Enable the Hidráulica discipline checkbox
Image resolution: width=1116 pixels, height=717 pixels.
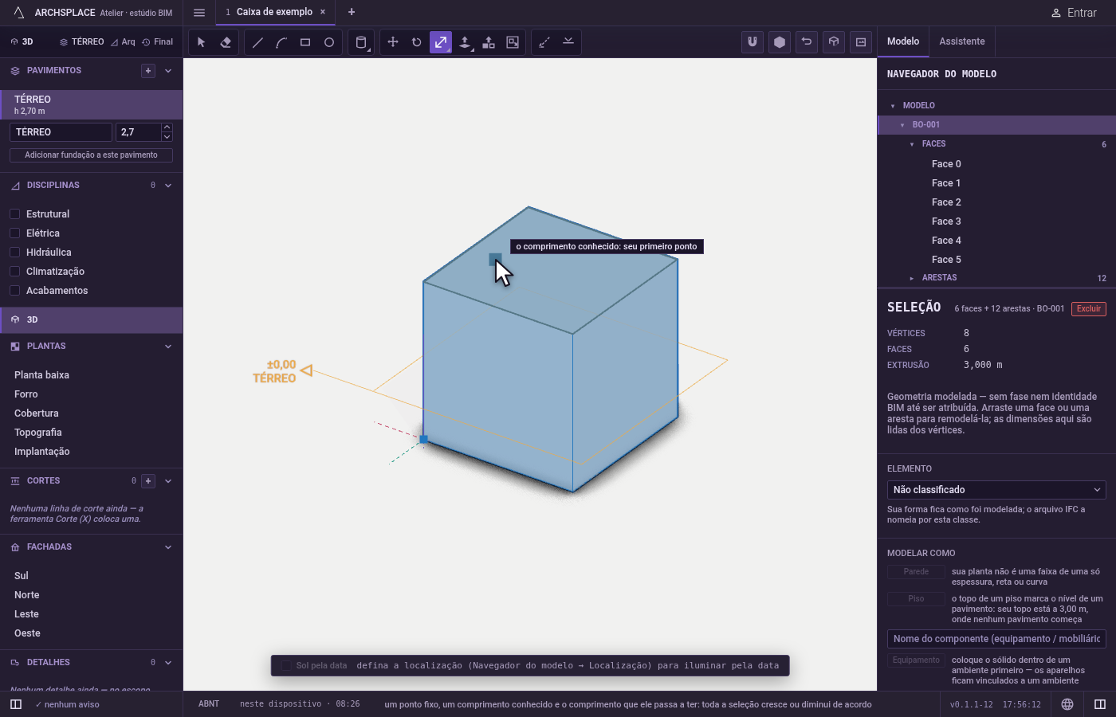point(14,252)
